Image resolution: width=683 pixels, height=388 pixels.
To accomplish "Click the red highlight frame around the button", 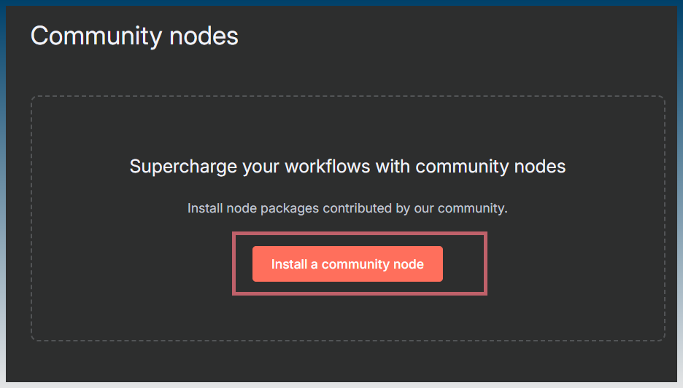I will pos(359,234).
